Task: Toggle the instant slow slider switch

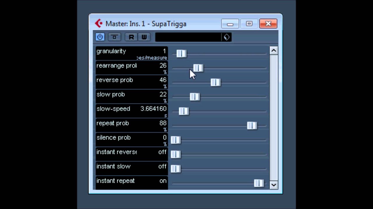Action: (176, 169)
